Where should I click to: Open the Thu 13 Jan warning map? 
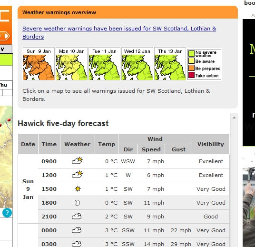click(170, 64)
